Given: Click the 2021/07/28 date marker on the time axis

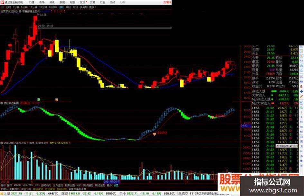Looking at the screenshot, I should pyautogui.click(x=112, y=182).
